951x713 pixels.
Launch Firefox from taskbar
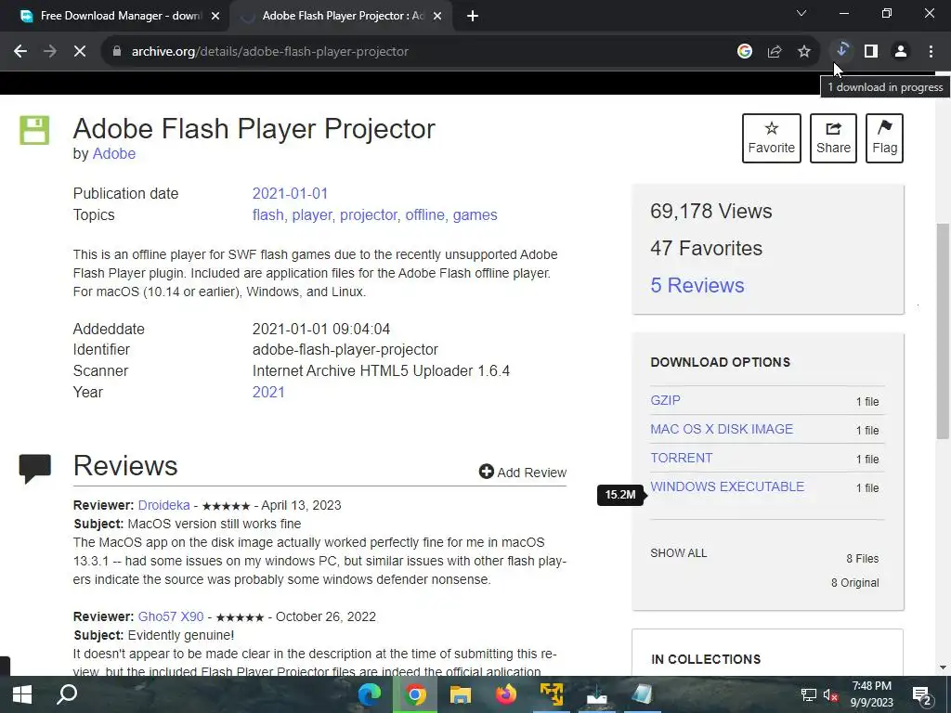[x=506, y=694]
